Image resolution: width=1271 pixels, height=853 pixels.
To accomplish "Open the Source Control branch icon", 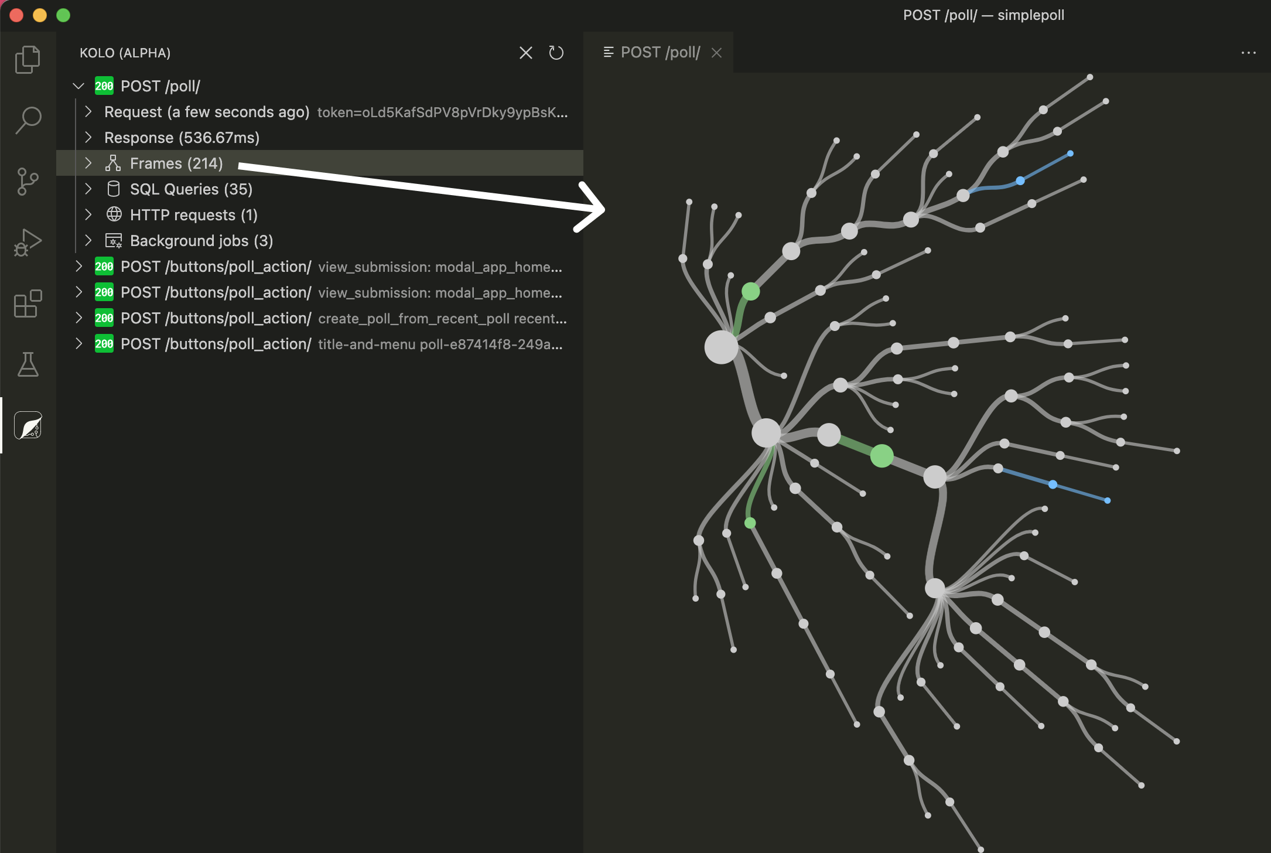I will [x=28, y=182].
